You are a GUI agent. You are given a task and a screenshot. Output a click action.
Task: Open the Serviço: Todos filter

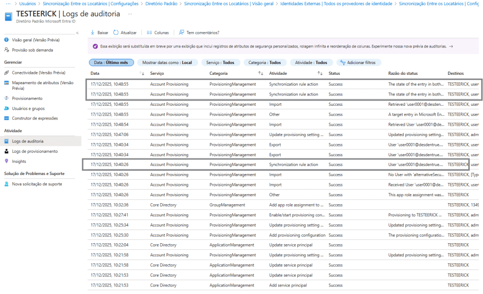coord(220,63)
